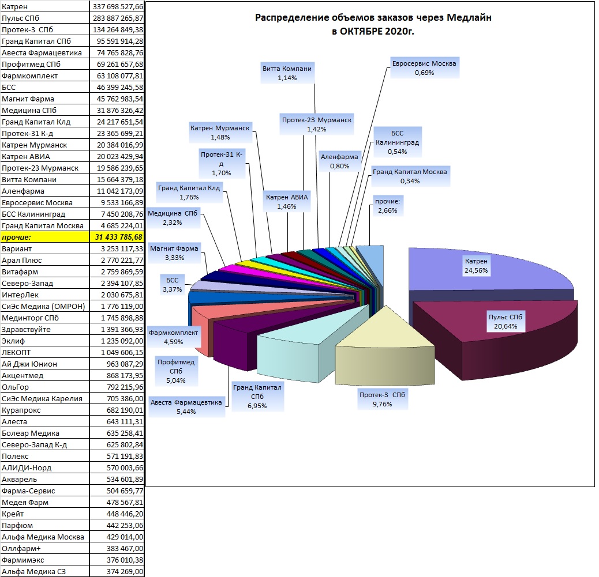Select the value cell 448 446,20
Image resolution: width=599 pixels, height=577 pixels.
(x=117, y=514)
